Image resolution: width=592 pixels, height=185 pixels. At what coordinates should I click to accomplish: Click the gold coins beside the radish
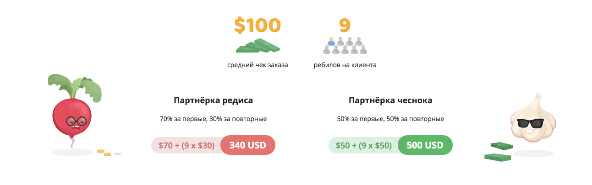click(x=105, y=153)
